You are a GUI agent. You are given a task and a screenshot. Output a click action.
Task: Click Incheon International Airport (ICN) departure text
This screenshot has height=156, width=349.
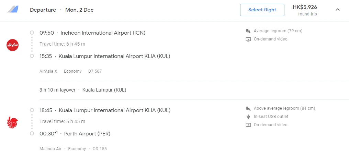click(x=103, y=33)
